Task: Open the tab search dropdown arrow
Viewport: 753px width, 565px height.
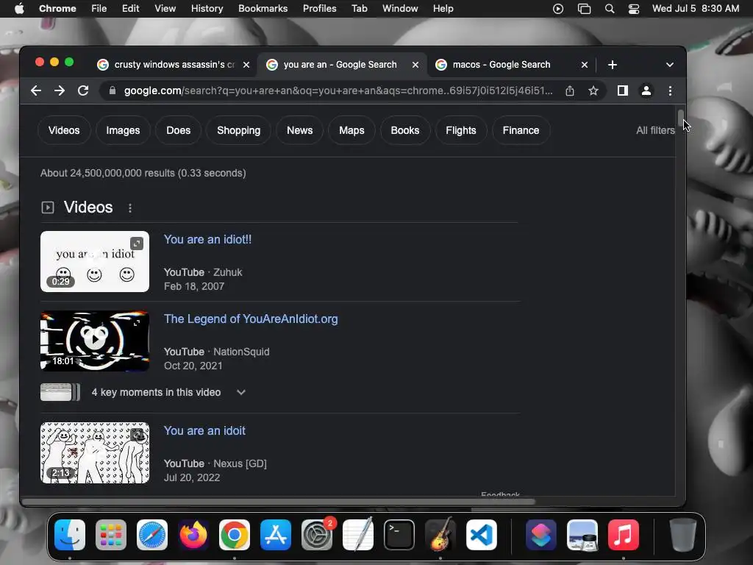Action: tap(669, 65)
